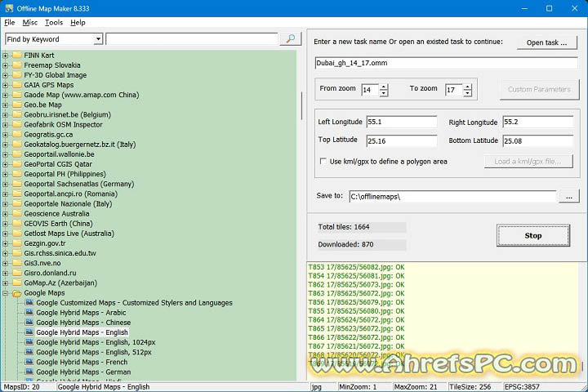Increase the From zoom value

(x=383, y=87)
